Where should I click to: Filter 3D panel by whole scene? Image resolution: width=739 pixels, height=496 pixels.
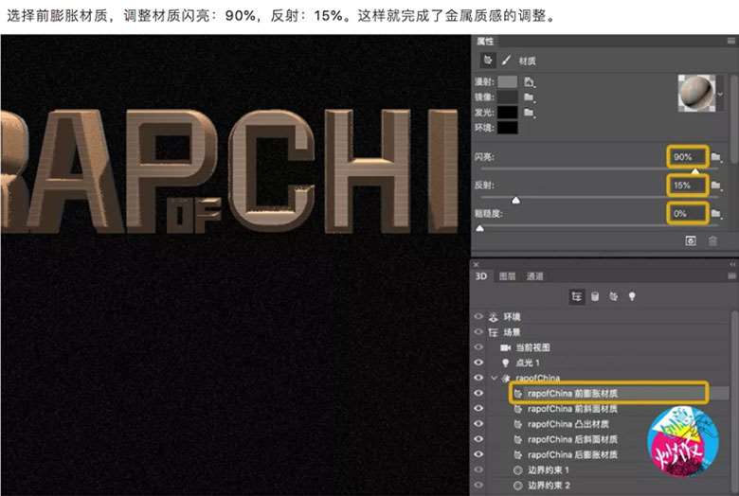(576, 296)
